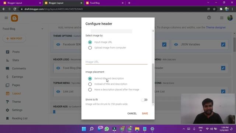Edit the Main Menu Header gadget
The height and width of the screenshot is (133, 236).
(x=223, y=68)
